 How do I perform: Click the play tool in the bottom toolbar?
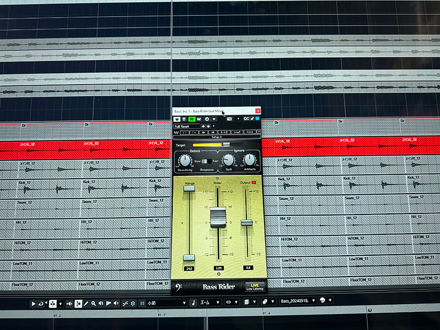click(33, 304)
